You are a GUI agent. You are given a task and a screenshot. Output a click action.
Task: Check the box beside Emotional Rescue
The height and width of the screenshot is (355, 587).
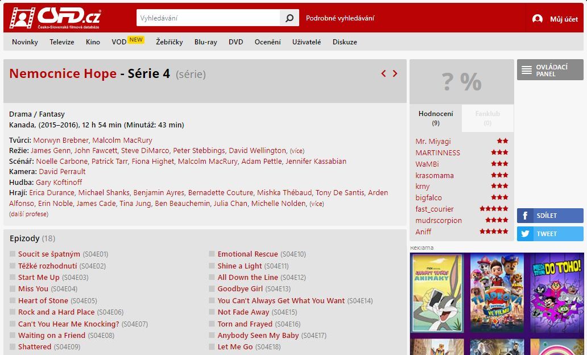(x=212, y=254)
